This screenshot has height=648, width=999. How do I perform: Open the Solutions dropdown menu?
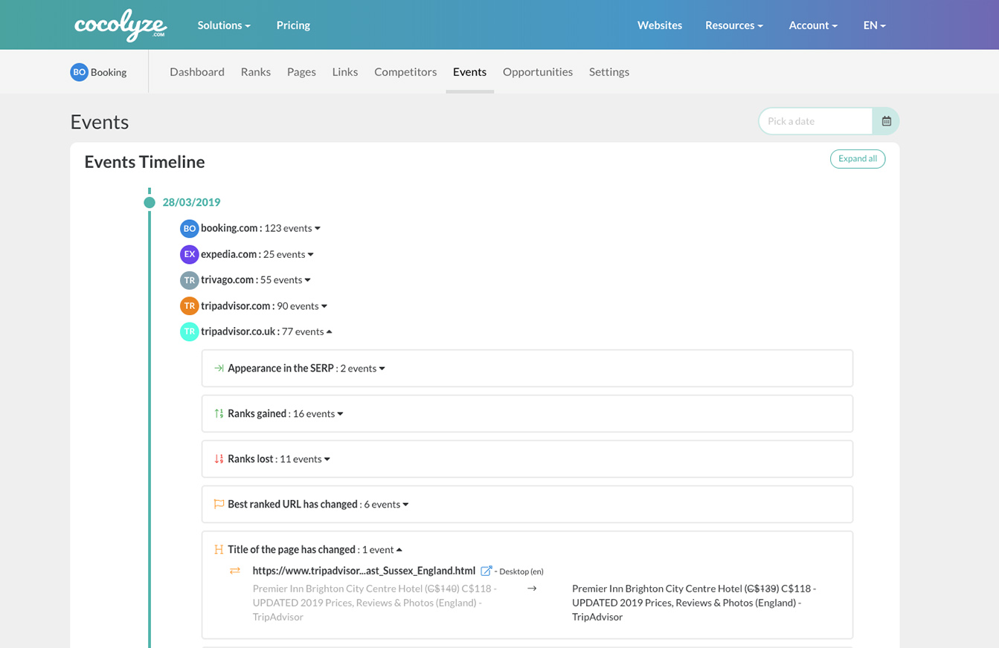[x=224, y=25]
